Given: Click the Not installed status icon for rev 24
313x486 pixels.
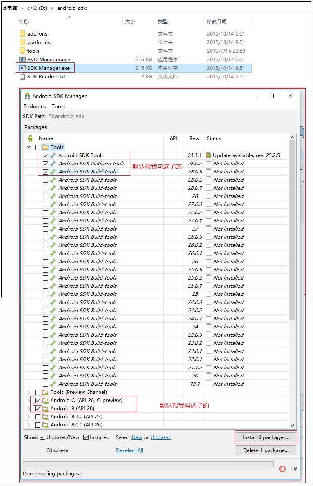Looking at the screenshot, I should coord(209,327).
